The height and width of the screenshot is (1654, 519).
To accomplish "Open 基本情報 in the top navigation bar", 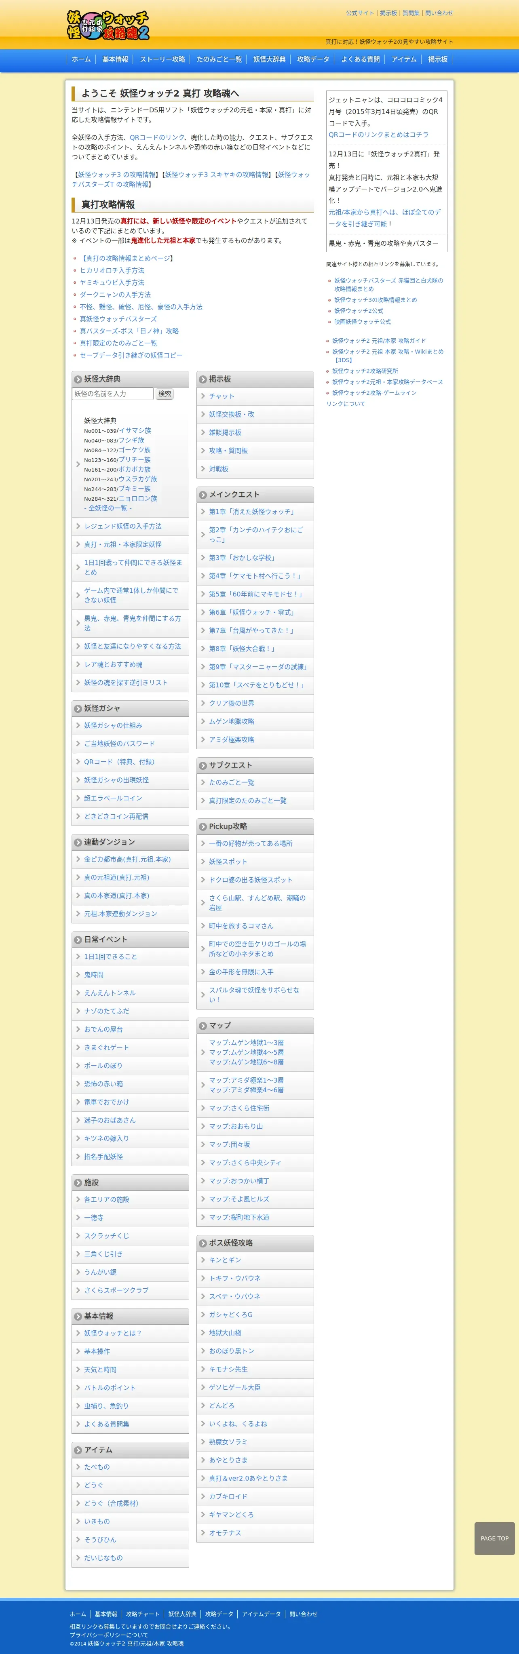I will [115, 59].
